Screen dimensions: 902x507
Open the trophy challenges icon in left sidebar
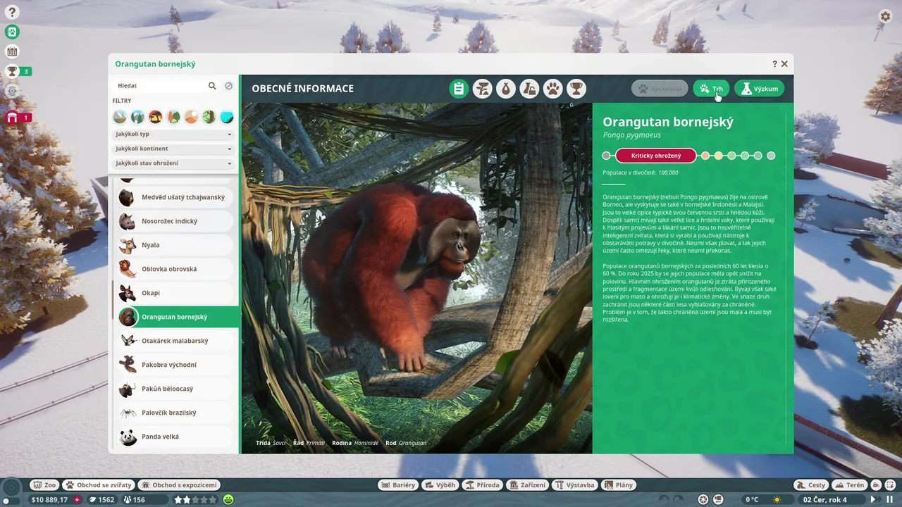pyautogui.click(x=12, y=71)
